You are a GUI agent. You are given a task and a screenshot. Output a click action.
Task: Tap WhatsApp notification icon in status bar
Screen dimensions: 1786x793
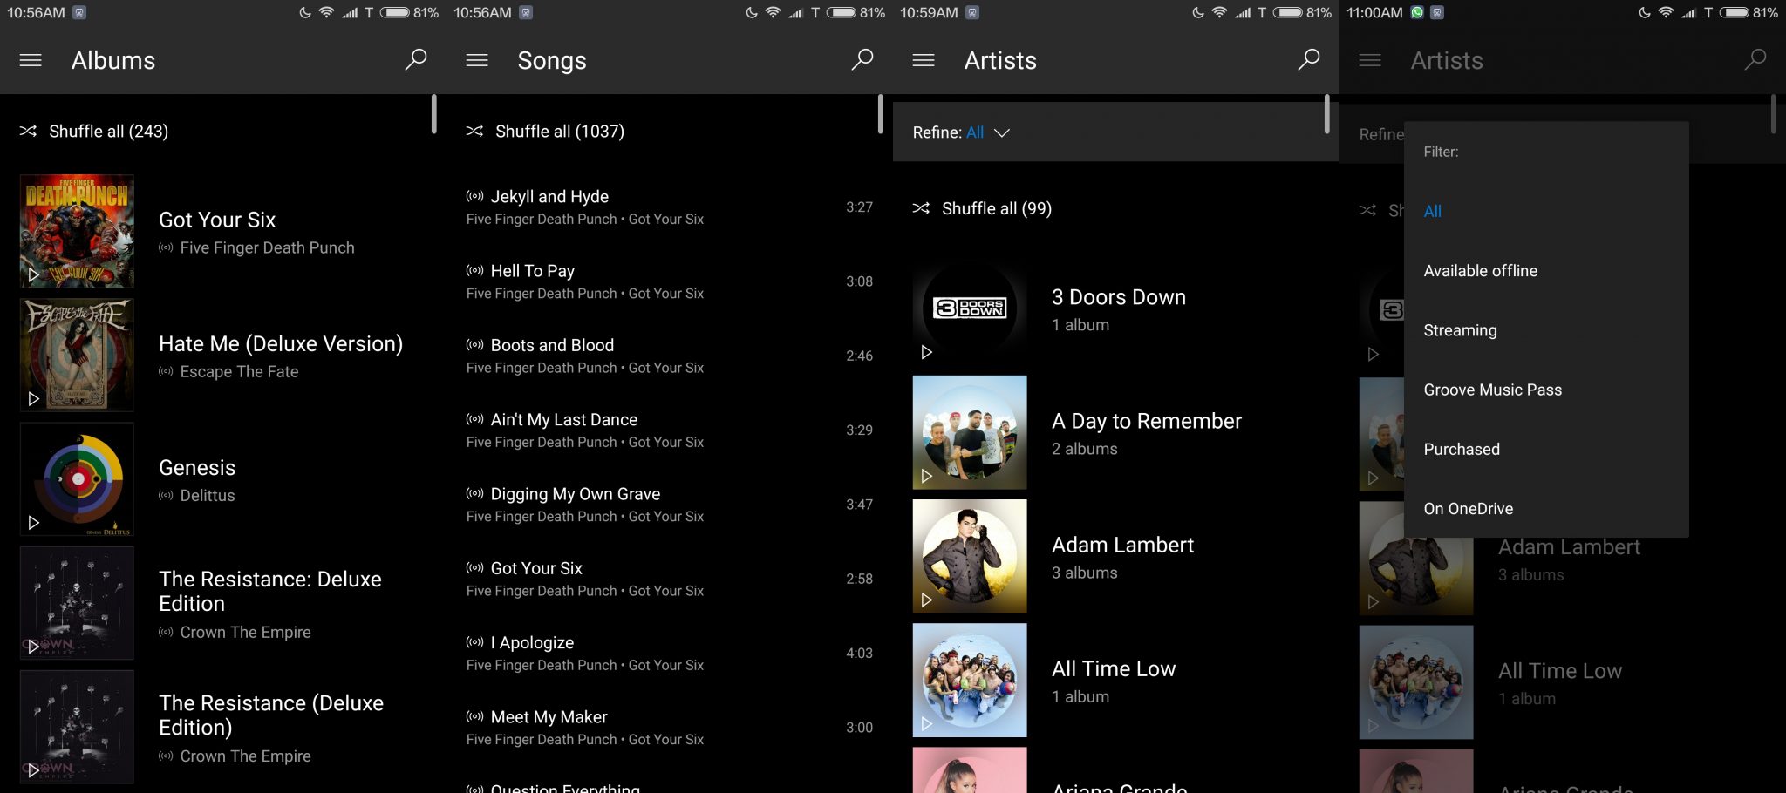(x=1417, y=12)
